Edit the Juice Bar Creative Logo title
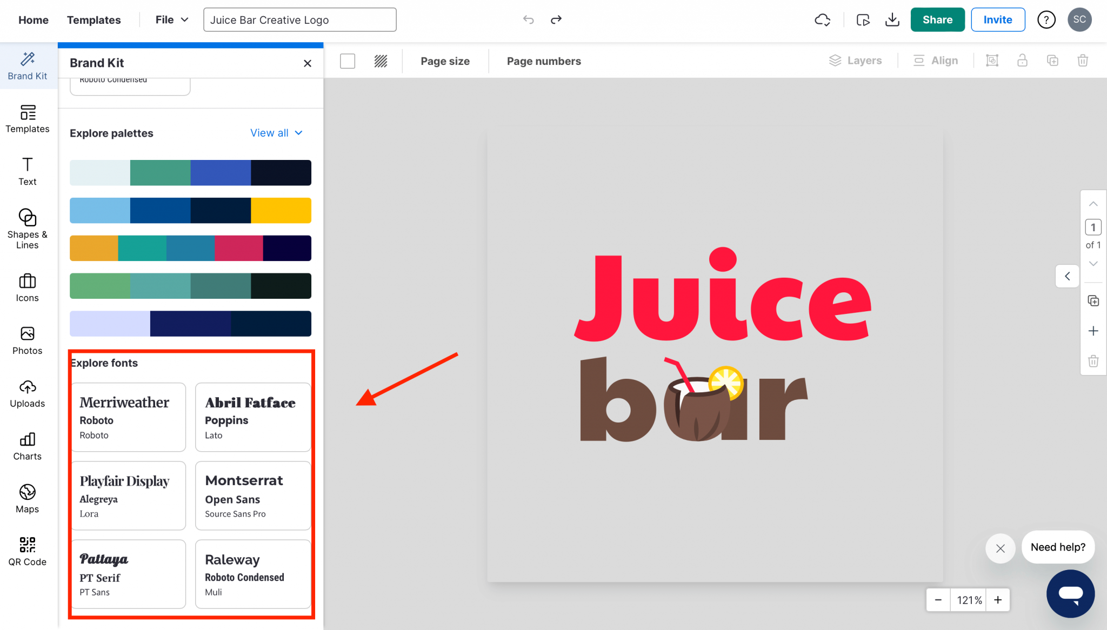The height and width of the screenshot is (630, 1107). (x=299, y=19)
